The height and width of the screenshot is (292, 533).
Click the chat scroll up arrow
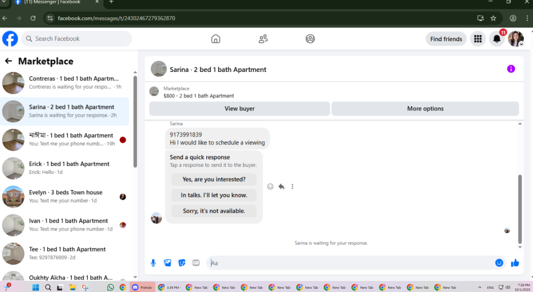[x=520, y=123]
